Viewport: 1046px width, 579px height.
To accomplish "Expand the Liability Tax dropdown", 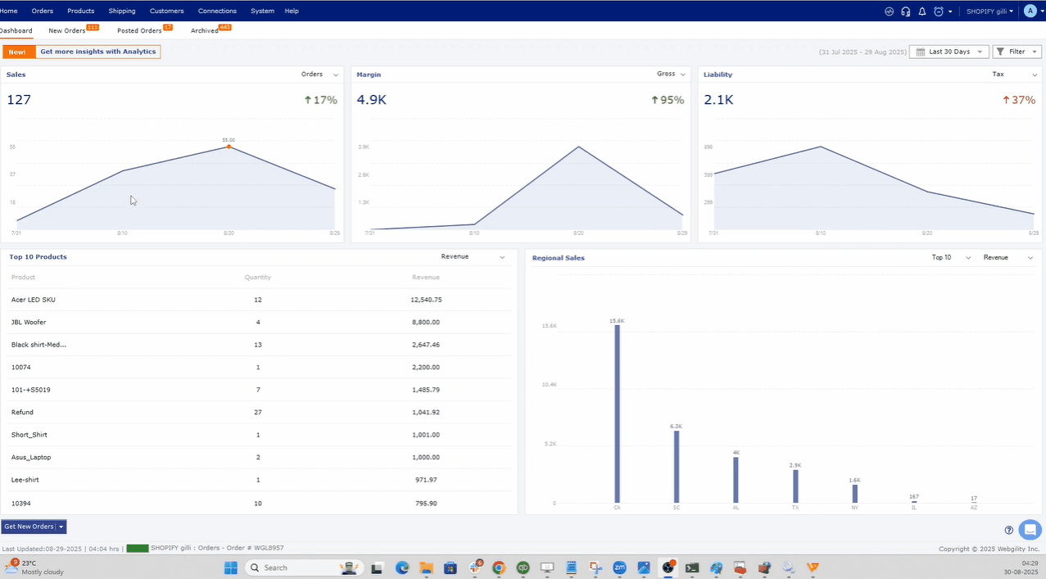I will (1014, 75).
